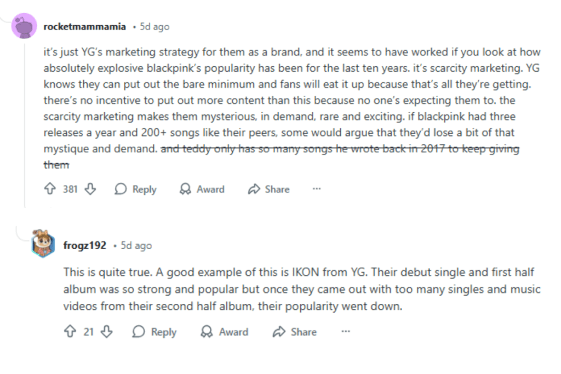Downvote rocketmammamia's comment
This screenshot has width=561, height=374.
[x=90, y=189]
